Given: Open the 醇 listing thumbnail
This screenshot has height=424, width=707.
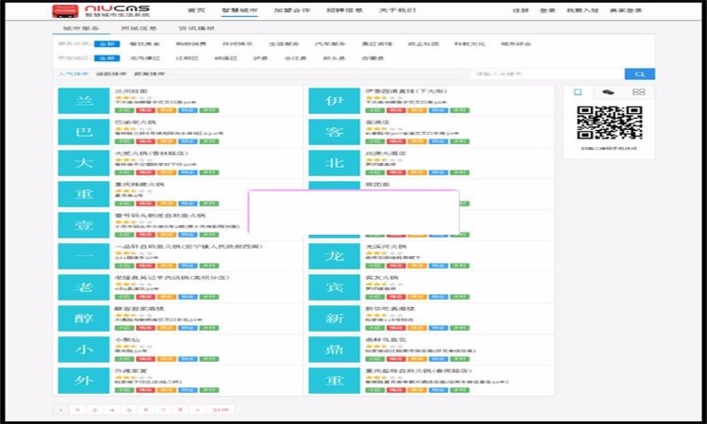Looking at the screenshot, I should tap(83, 318).
